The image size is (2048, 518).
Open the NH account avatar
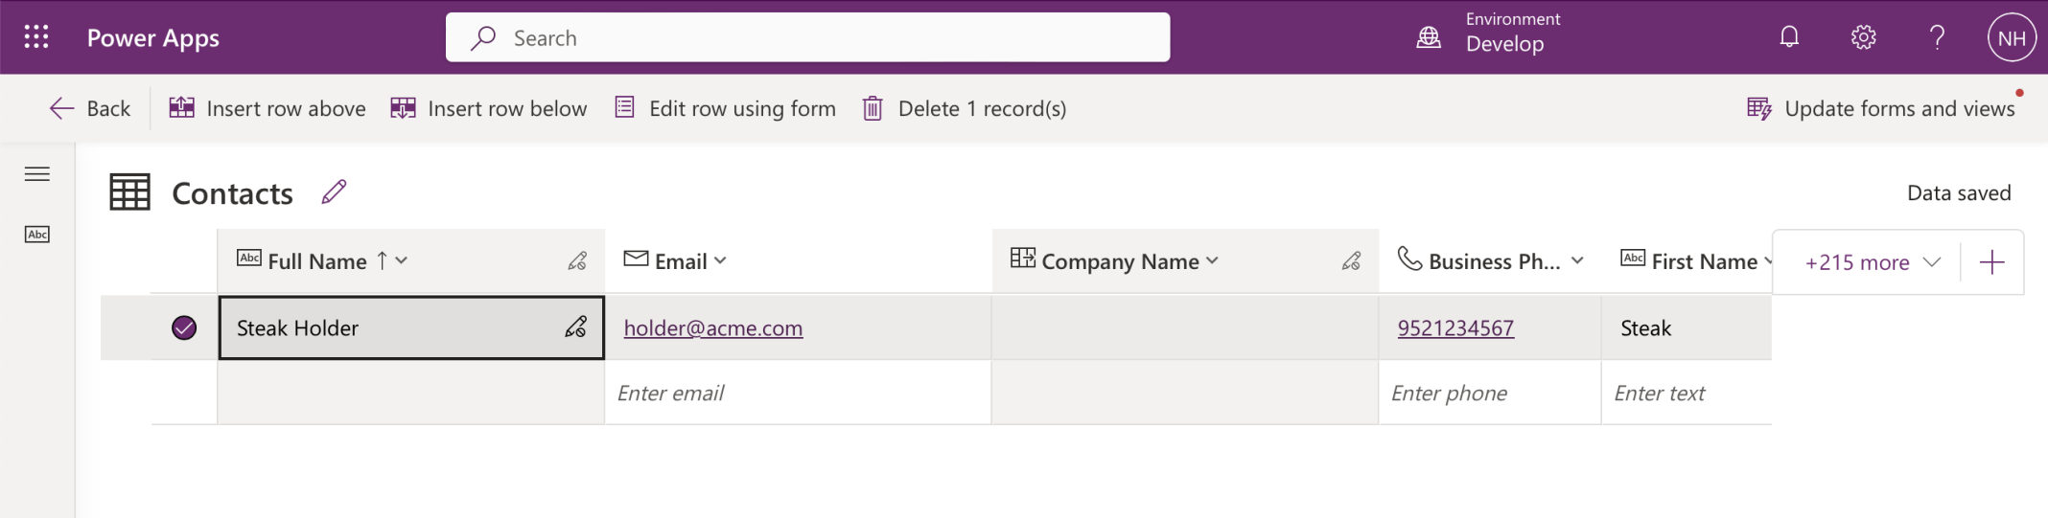(x=2011, y=38)
